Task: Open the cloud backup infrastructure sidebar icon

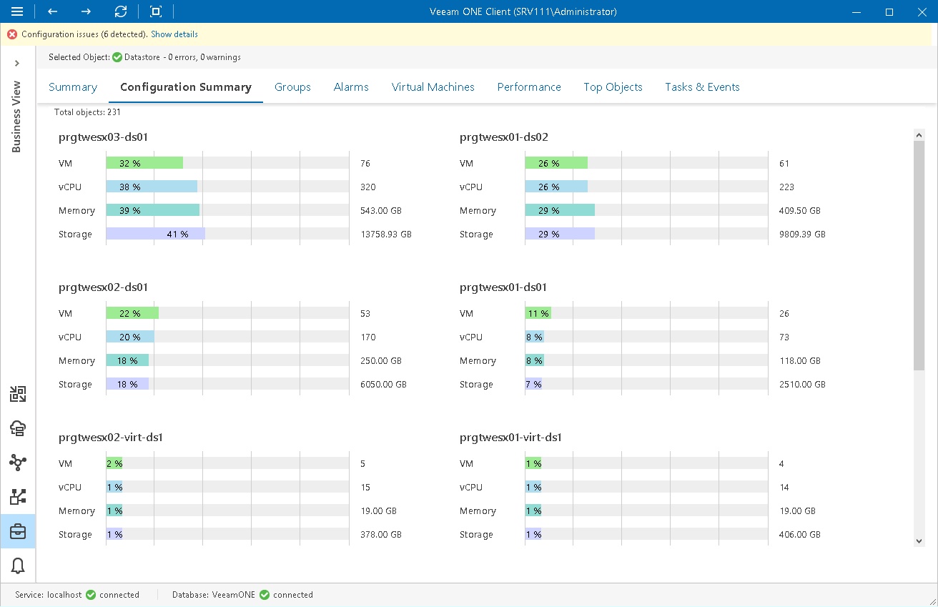Action: coord(18,428)
